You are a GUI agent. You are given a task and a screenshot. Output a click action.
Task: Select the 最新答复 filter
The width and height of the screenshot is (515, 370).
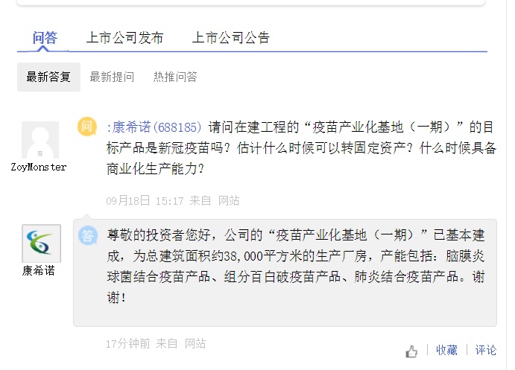tap(48, 77)
